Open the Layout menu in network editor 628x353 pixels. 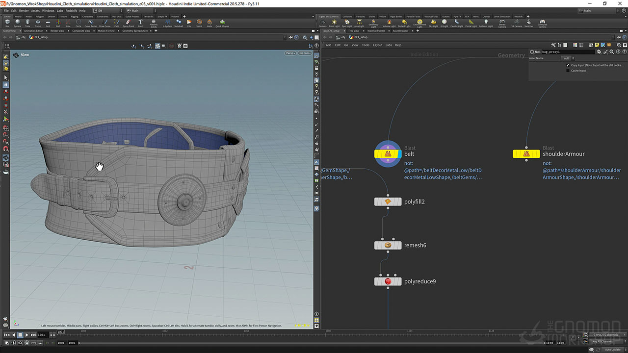(377, 45)
